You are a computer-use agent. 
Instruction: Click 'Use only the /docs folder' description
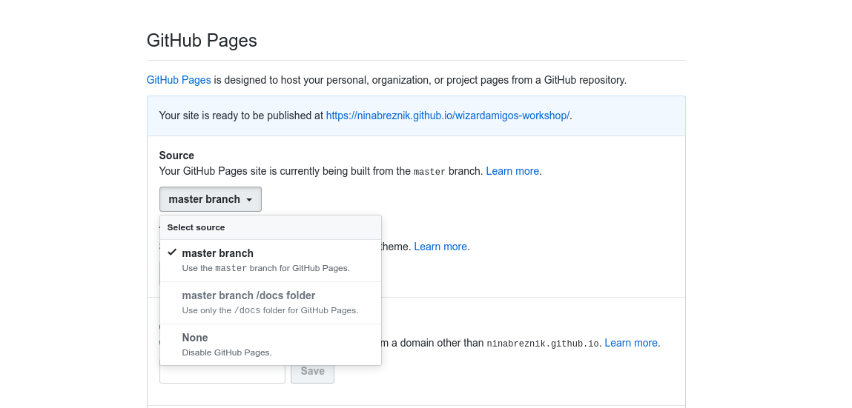click(x=270, y=310)
